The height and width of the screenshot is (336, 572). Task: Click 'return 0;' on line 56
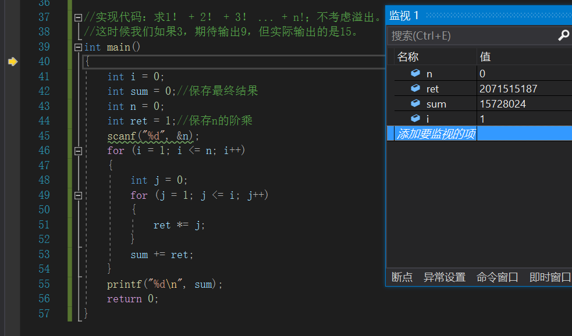[133, 299]
